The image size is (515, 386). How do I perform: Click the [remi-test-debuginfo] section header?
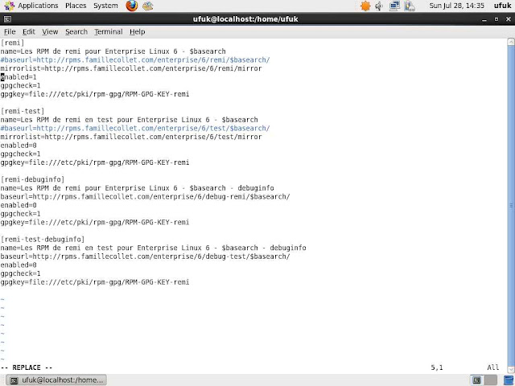point(43,239)
